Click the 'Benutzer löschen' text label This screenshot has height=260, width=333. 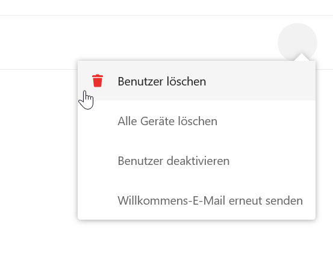click(162, 81)
